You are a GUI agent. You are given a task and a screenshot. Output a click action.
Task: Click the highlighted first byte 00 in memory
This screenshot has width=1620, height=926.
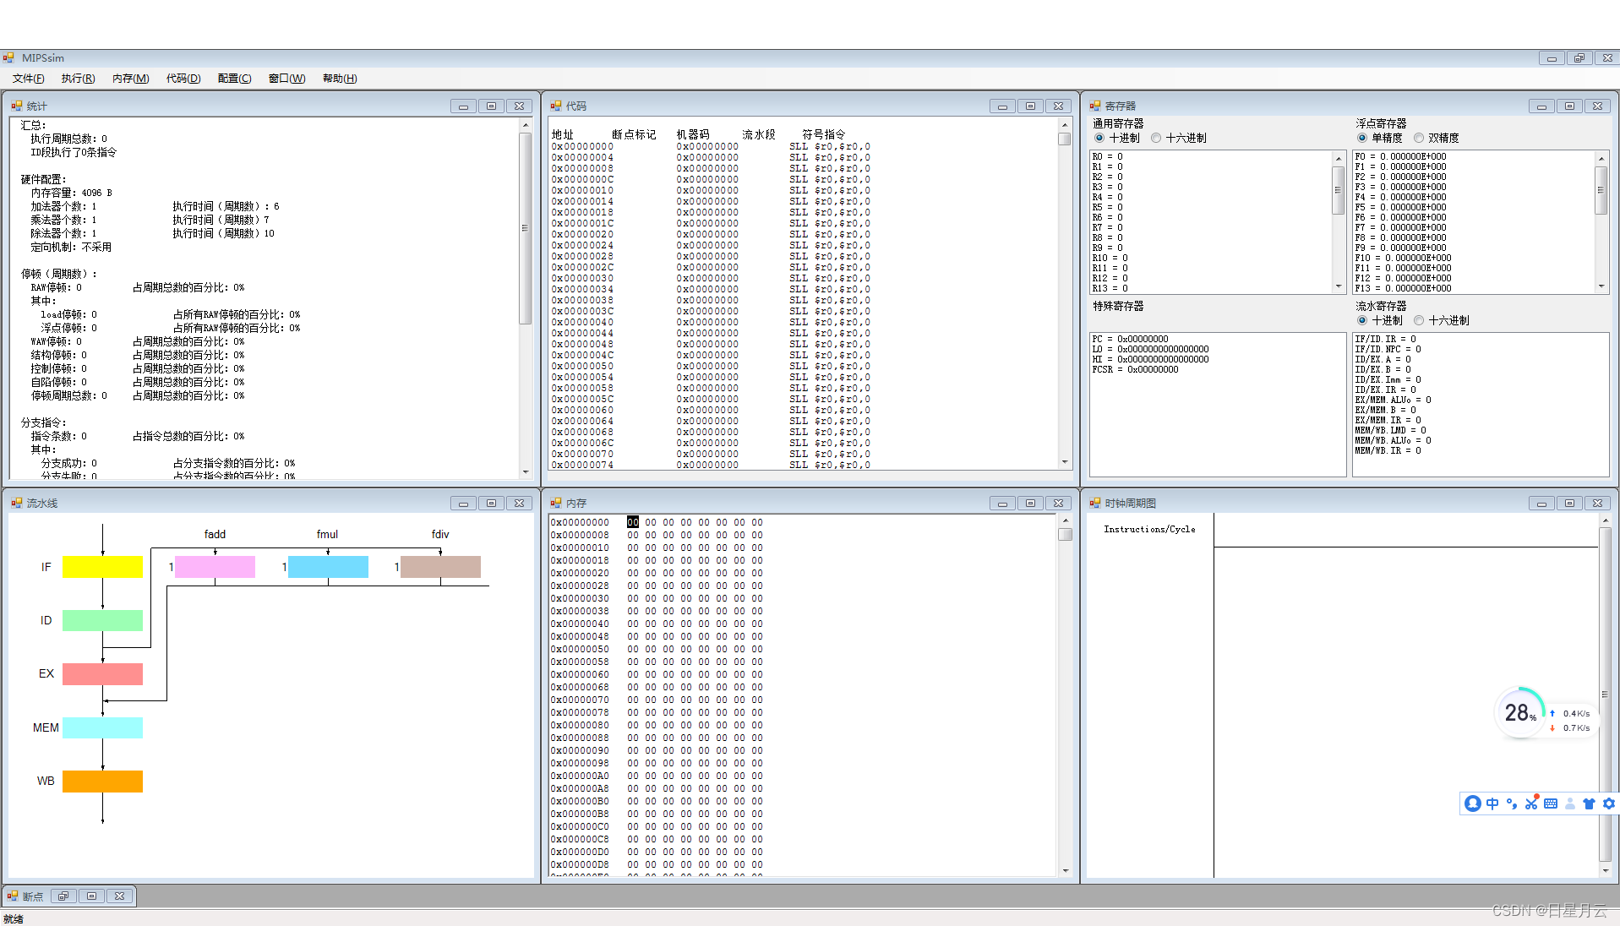point(633,522)
